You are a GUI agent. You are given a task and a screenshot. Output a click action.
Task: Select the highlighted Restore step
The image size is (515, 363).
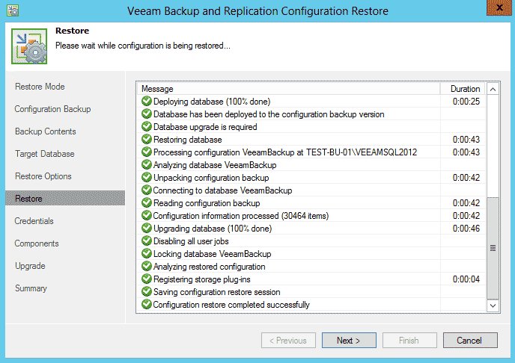tap(65, 198)
